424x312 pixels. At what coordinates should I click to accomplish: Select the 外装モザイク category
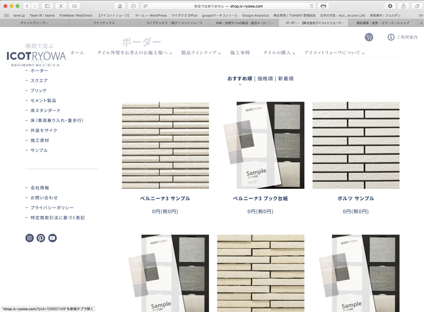pyautogui.click(x=44, y=131)
